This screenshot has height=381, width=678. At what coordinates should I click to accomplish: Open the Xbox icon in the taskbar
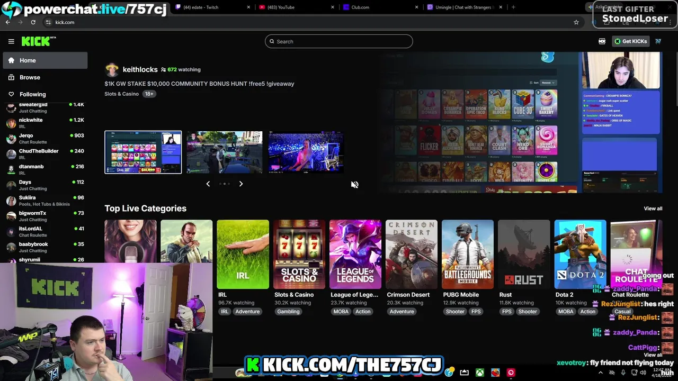pyautogui.click(x=479, y=373)
